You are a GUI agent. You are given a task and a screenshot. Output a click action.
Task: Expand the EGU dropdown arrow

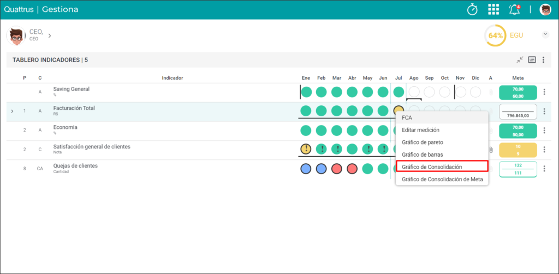coord(545,34)
